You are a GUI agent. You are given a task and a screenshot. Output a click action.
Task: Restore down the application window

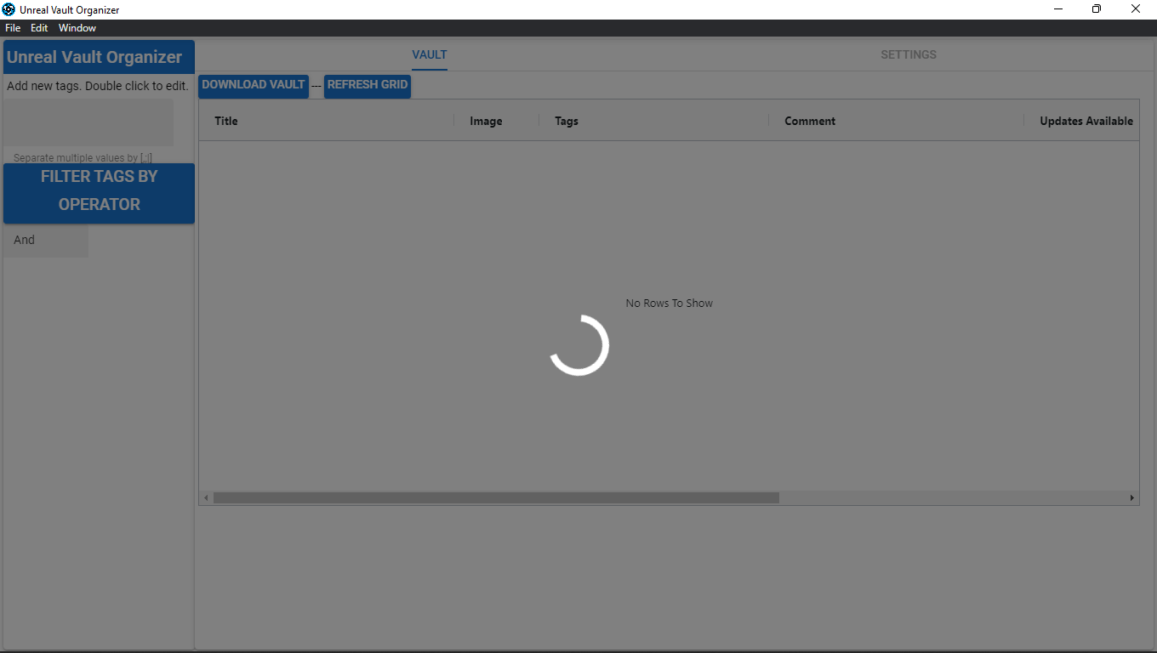tap(1097, 9)
